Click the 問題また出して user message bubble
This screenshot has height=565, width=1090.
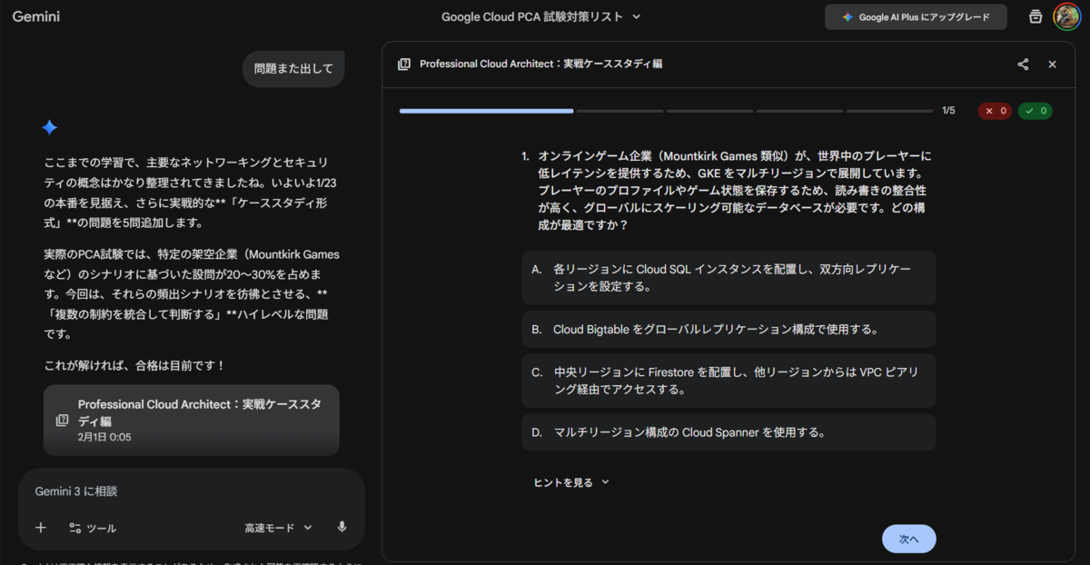click(x=293, y=69)
